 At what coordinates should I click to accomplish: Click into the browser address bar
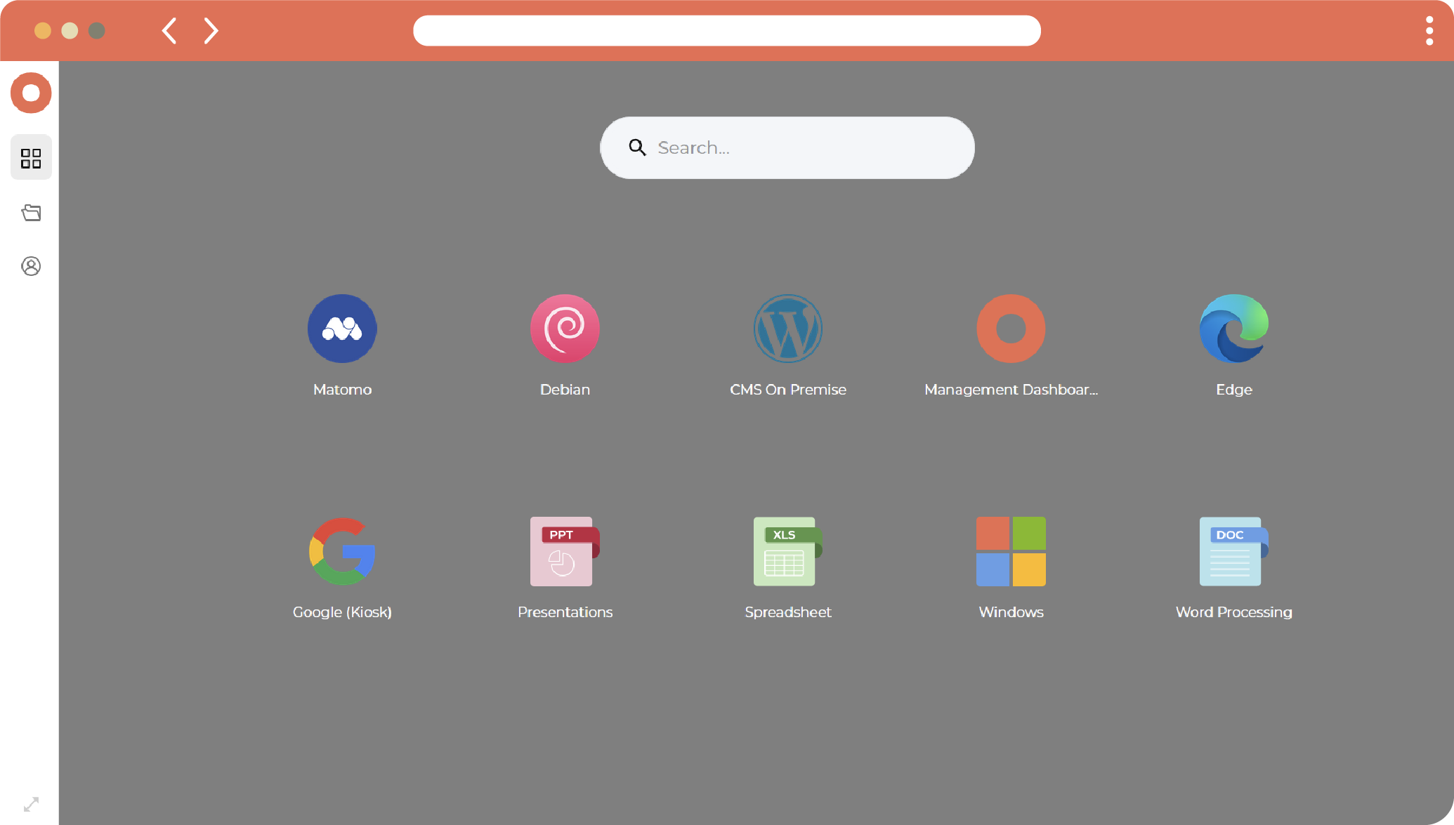click(x=727, y=31)
